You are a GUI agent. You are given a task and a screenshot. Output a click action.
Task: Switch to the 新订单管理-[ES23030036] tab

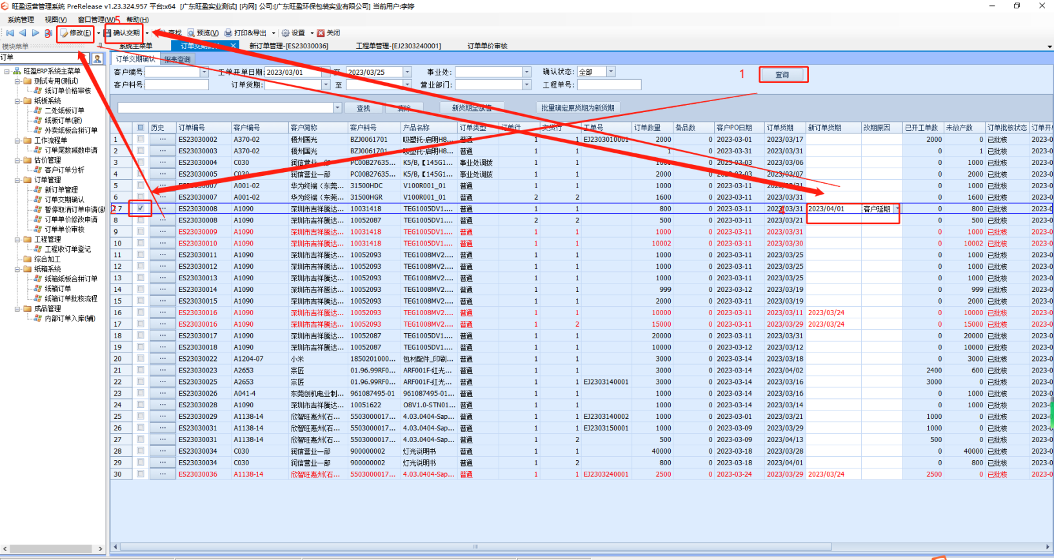289,46
